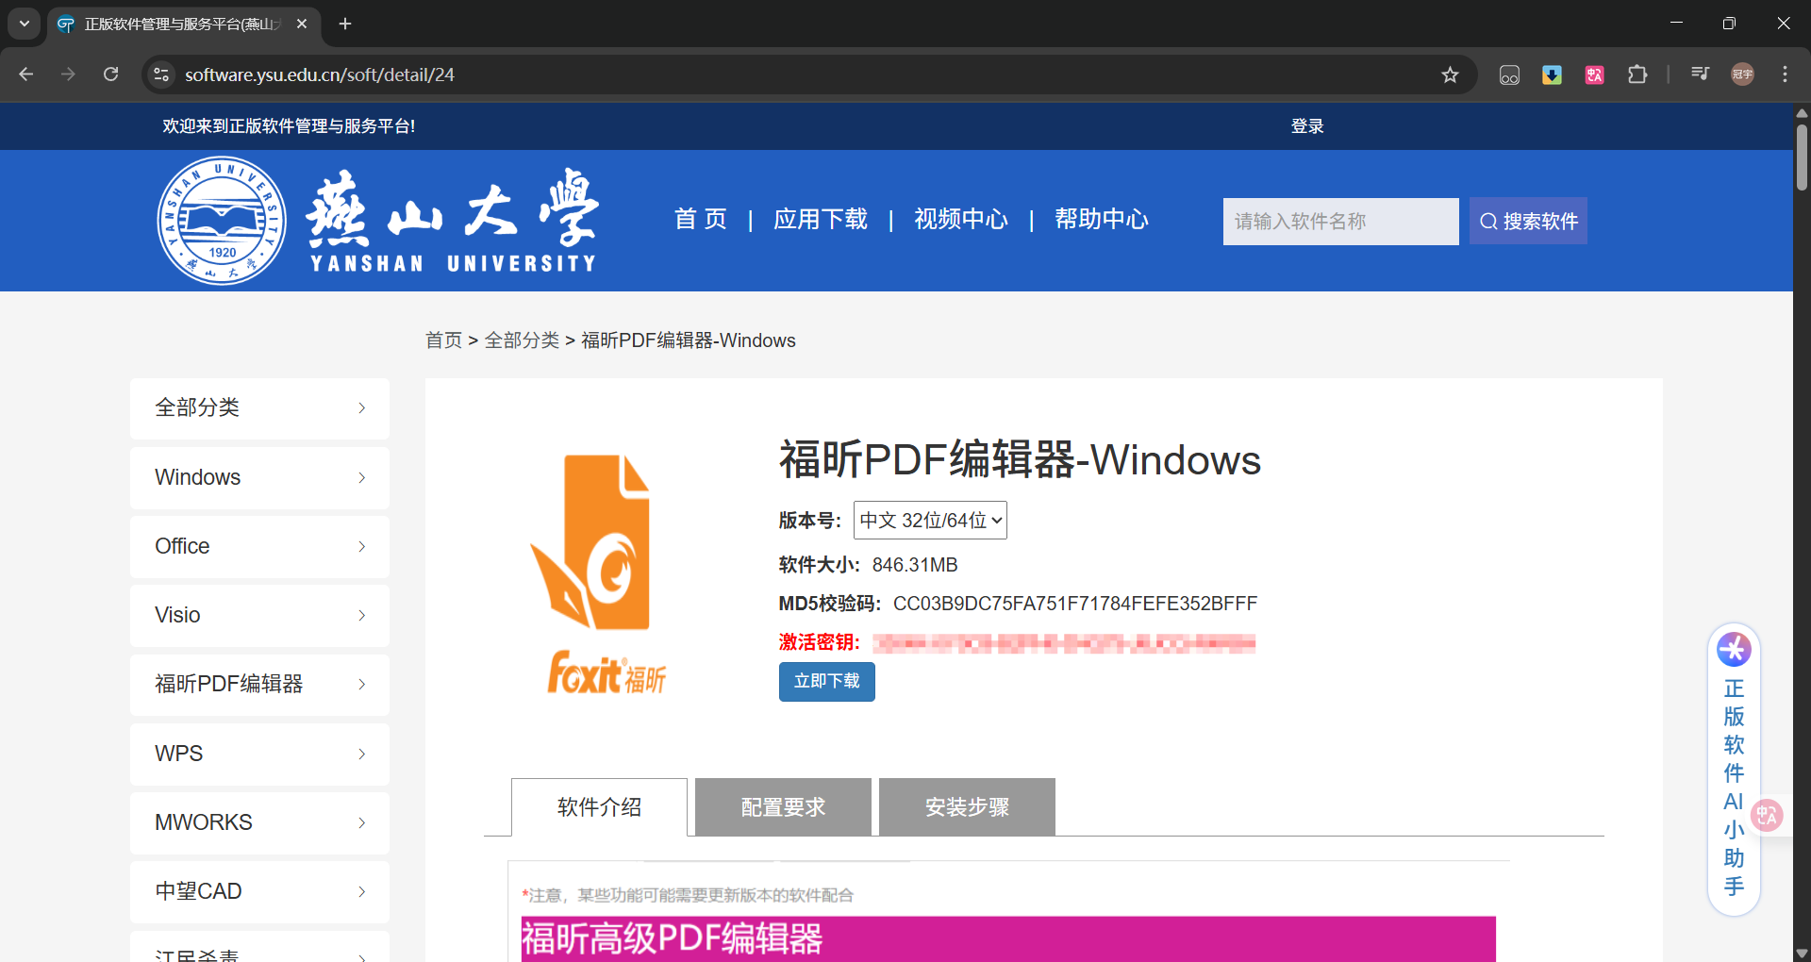Expand the 福昕PDF编辑器 sidebar category
Image resolution: width=1811 pixels, height=962 pixels.
pyautogui.click(x=361, y=684)
